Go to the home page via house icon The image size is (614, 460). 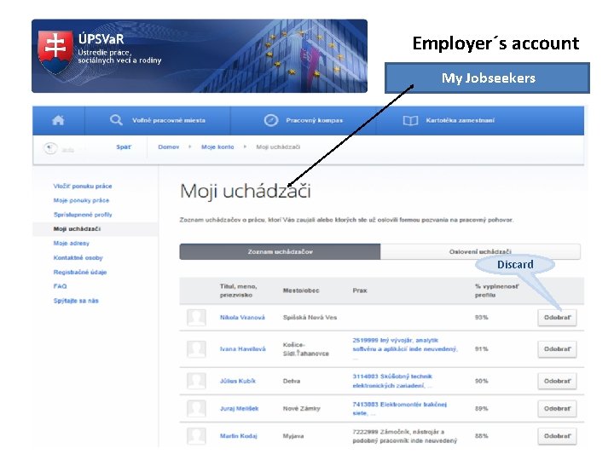pyautogui.click(x=58, y=120)
